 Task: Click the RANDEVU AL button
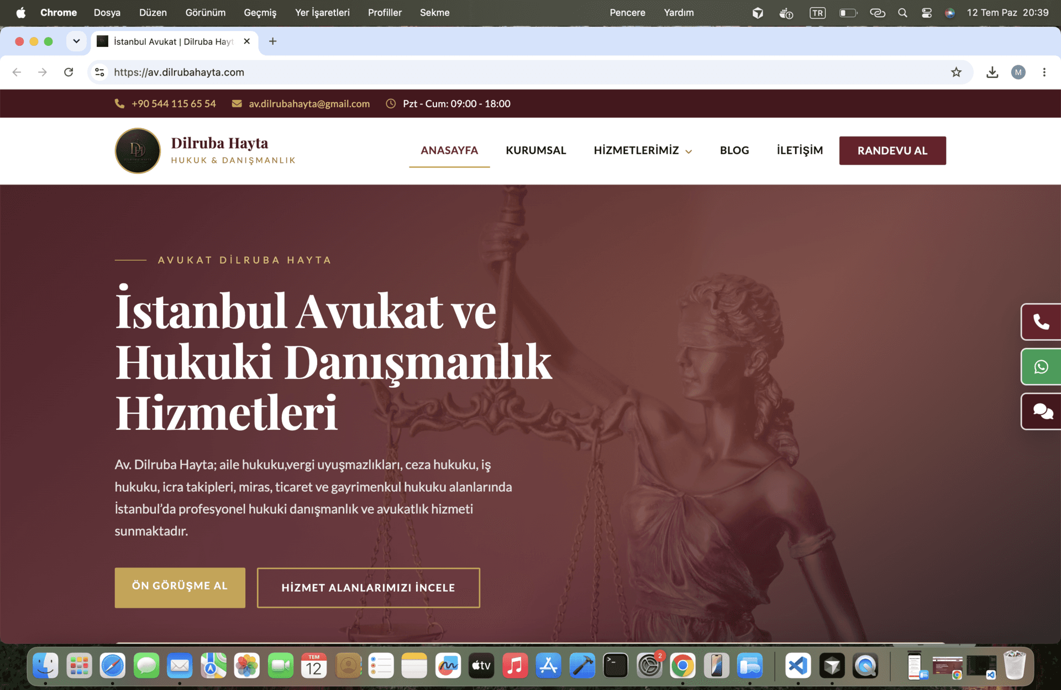click(892, 150)
